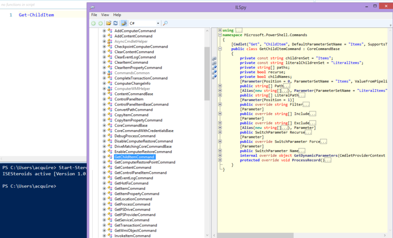Open the C# language dropdown

(x=144, y=23)
